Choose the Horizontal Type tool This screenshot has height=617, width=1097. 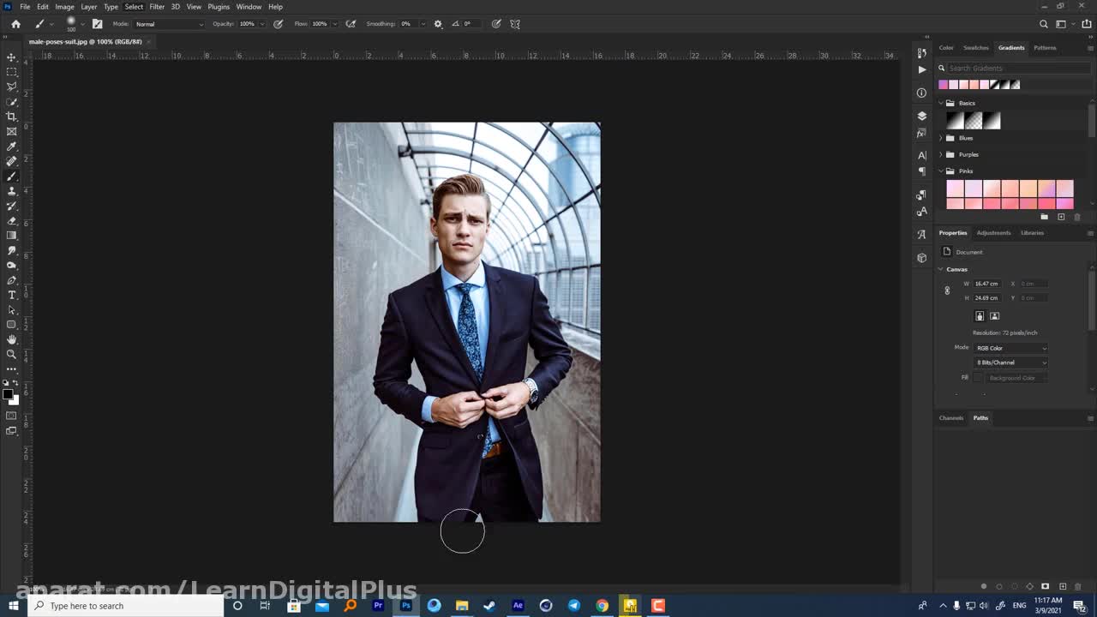pos(12,295)
